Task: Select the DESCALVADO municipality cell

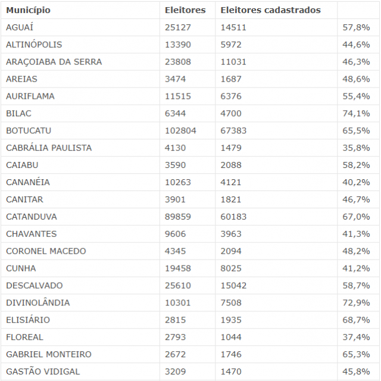Action: (34, 286)
